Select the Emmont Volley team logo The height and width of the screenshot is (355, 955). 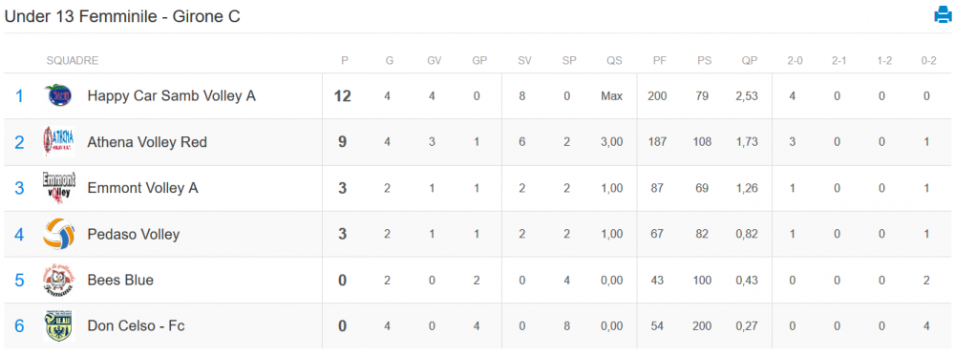point(59,188)
